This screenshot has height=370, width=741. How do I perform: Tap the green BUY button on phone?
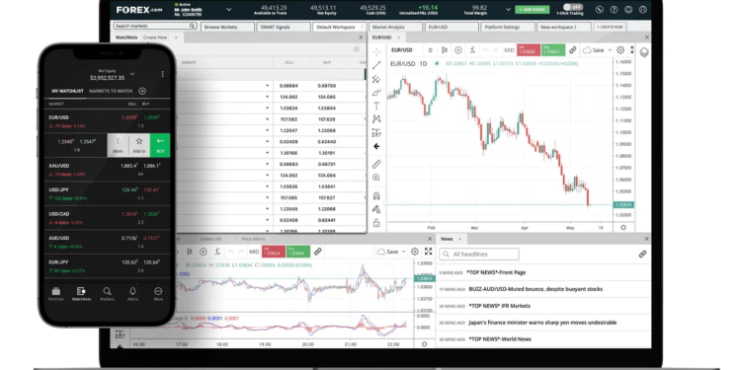tap(160, 145)
